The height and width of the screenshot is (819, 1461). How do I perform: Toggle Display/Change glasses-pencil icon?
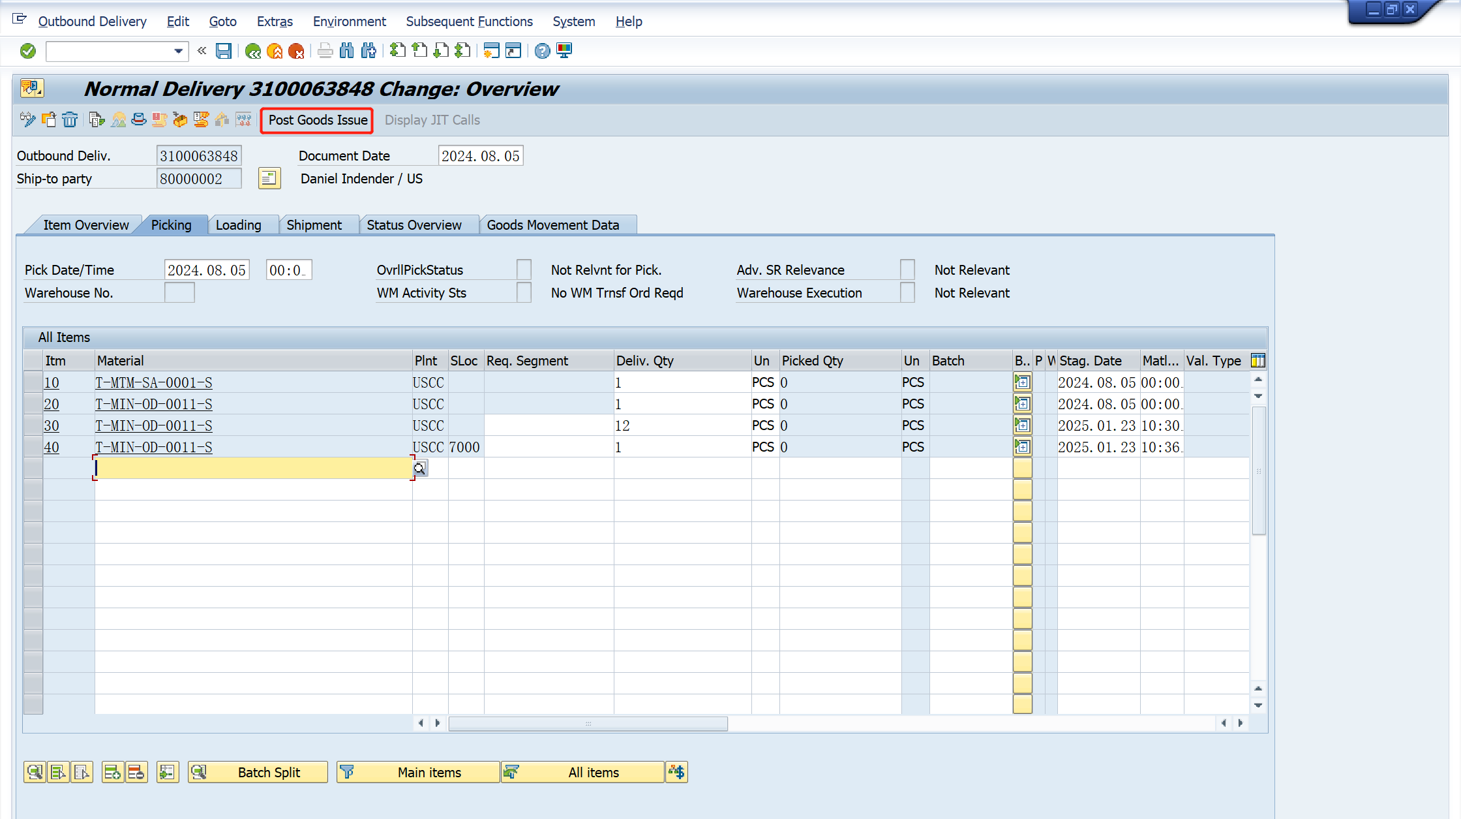click(x=27, y=119)
